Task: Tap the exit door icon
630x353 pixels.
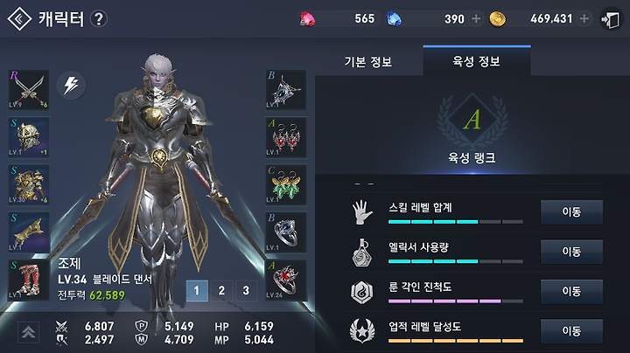Action: [611, 19]
